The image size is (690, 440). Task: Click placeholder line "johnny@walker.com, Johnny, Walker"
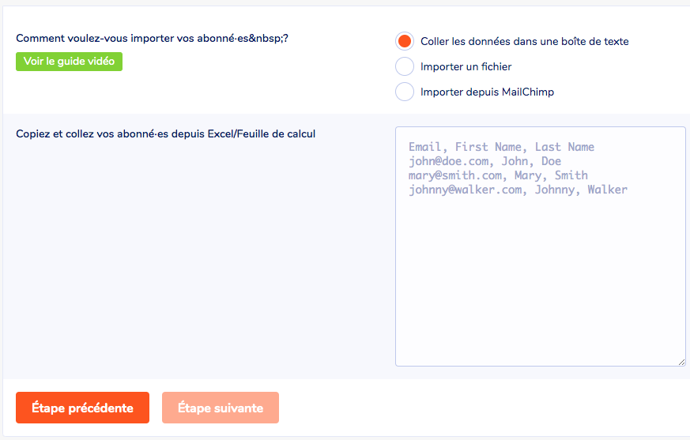pyautogui.click(x=518, y=190)
